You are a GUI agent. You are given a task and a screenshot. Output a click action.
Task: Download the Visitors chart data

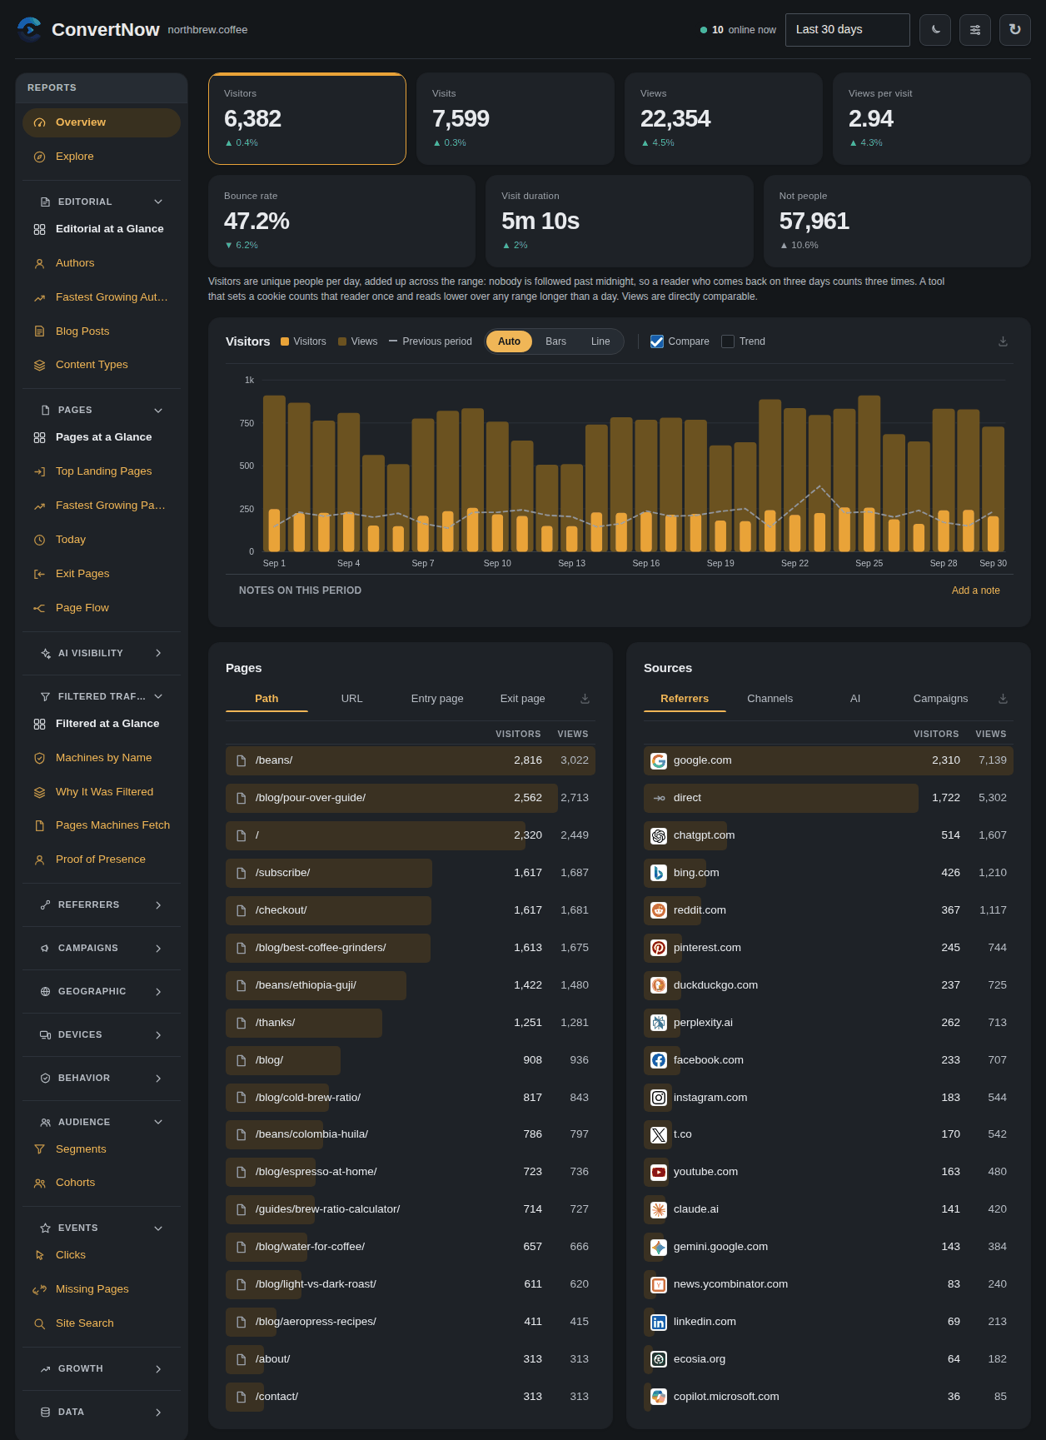[x=1003, y=341]
